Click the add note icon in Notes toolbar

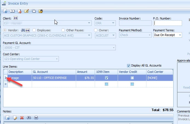coord(8,118)
